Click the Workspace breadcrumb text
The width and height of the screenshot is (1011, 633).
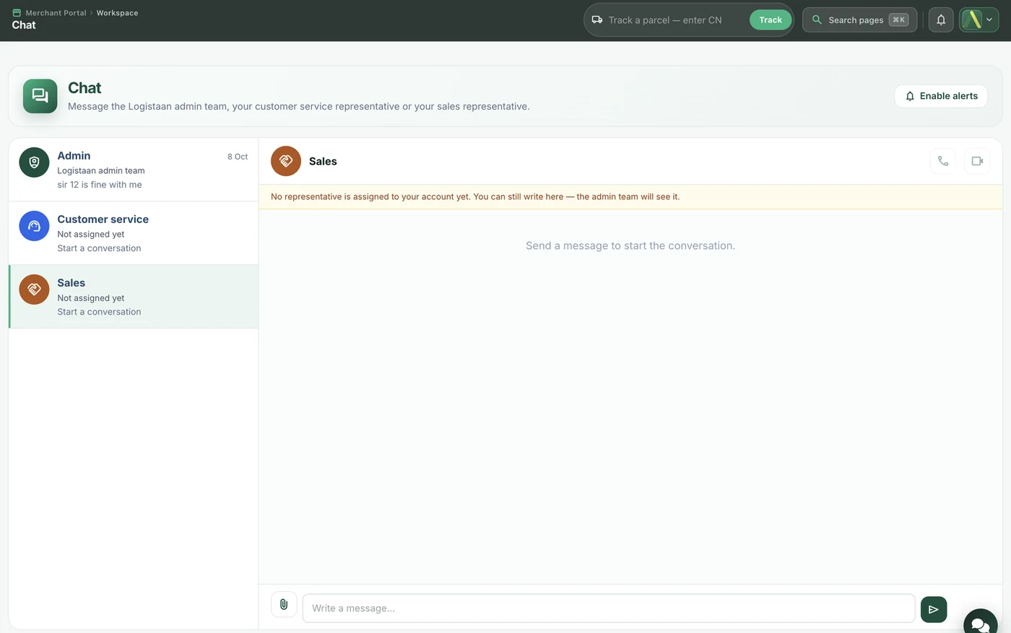(x=117, y=13)
